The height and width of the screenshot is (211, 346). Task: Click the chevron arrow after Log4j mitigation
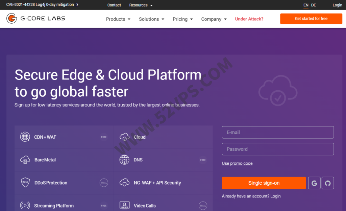[77, 5]
